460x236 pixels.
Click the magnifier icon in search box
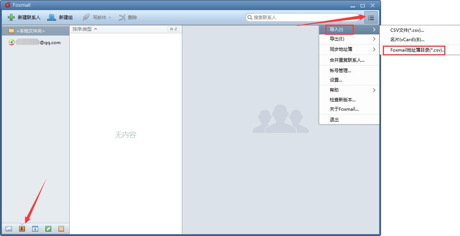coord(250,17)
